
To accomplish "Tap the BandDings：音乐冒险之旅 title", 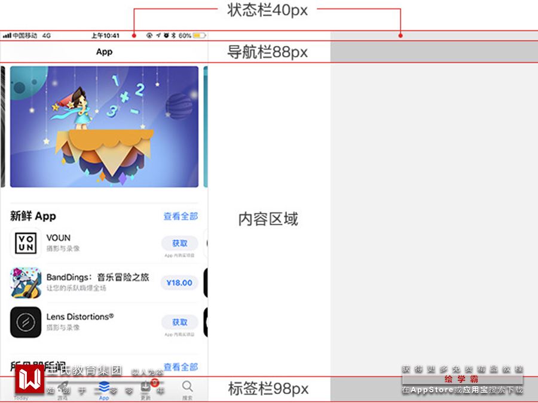I will (x=98, y=277).
